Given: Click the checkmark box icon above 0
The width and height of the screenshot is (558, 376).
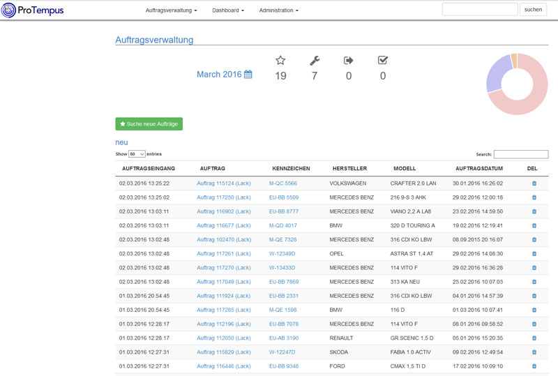Looking at the screenshot, I should (383, 60).
